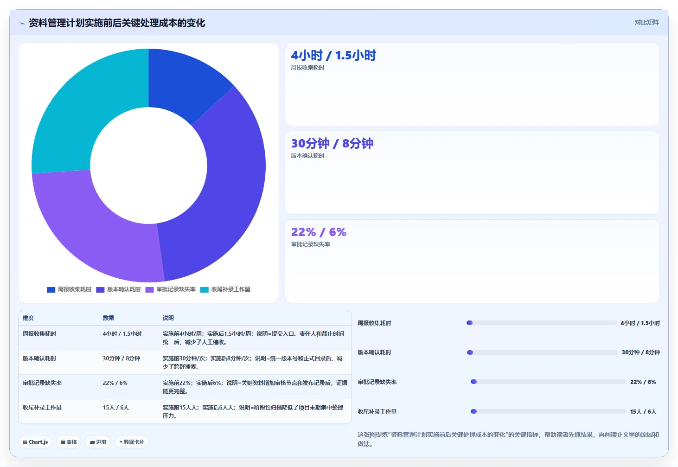Click the lightning icon beside the dashboard title
The width and height of the screenshot is (678, 467).
pos(22,23)
